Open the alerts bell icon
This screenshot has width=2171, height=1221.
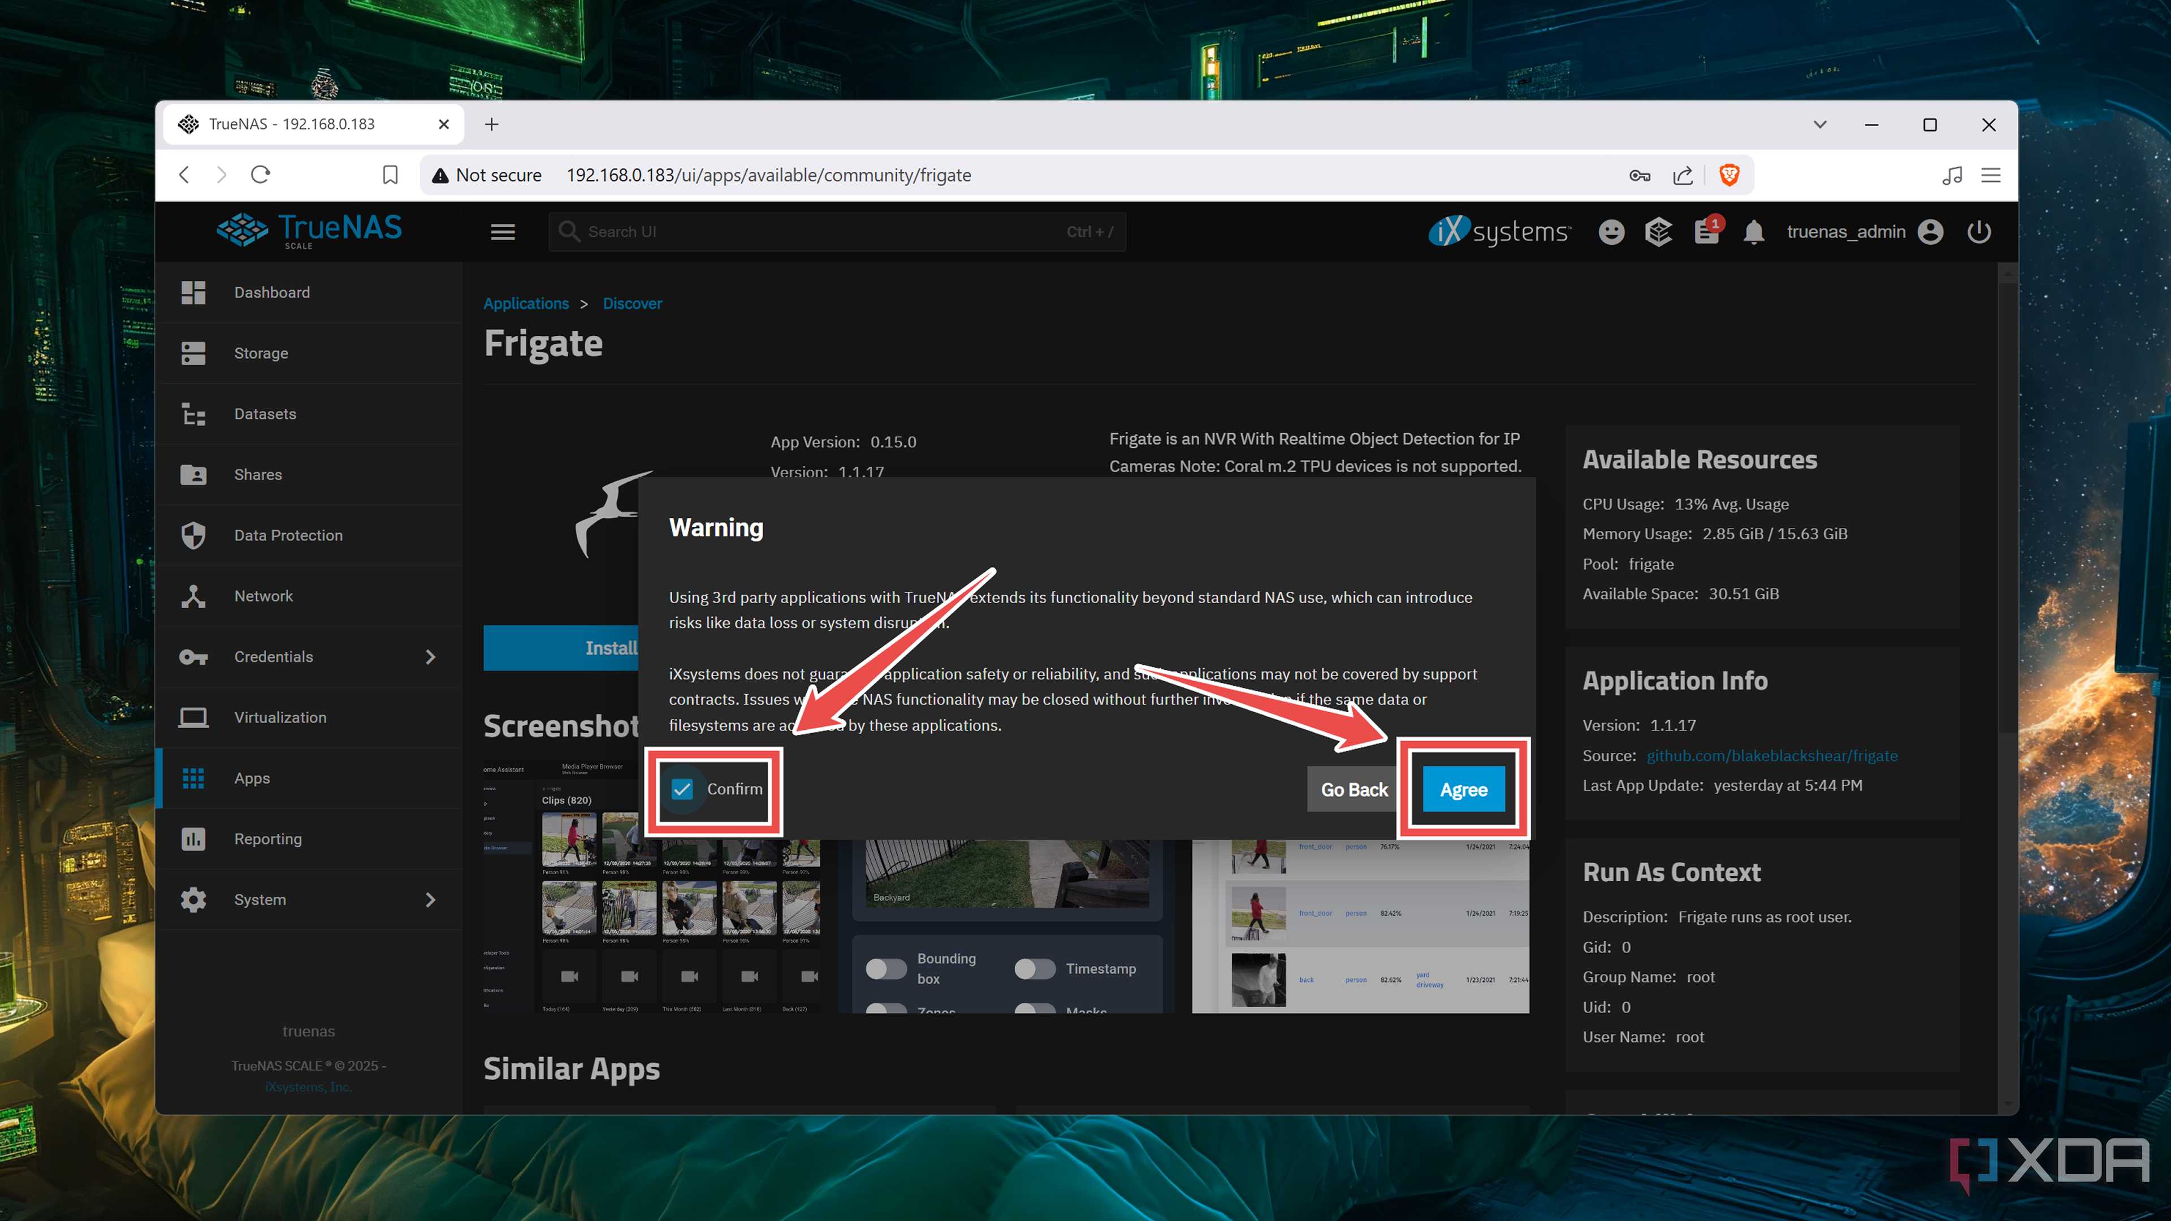point(1754,232)
